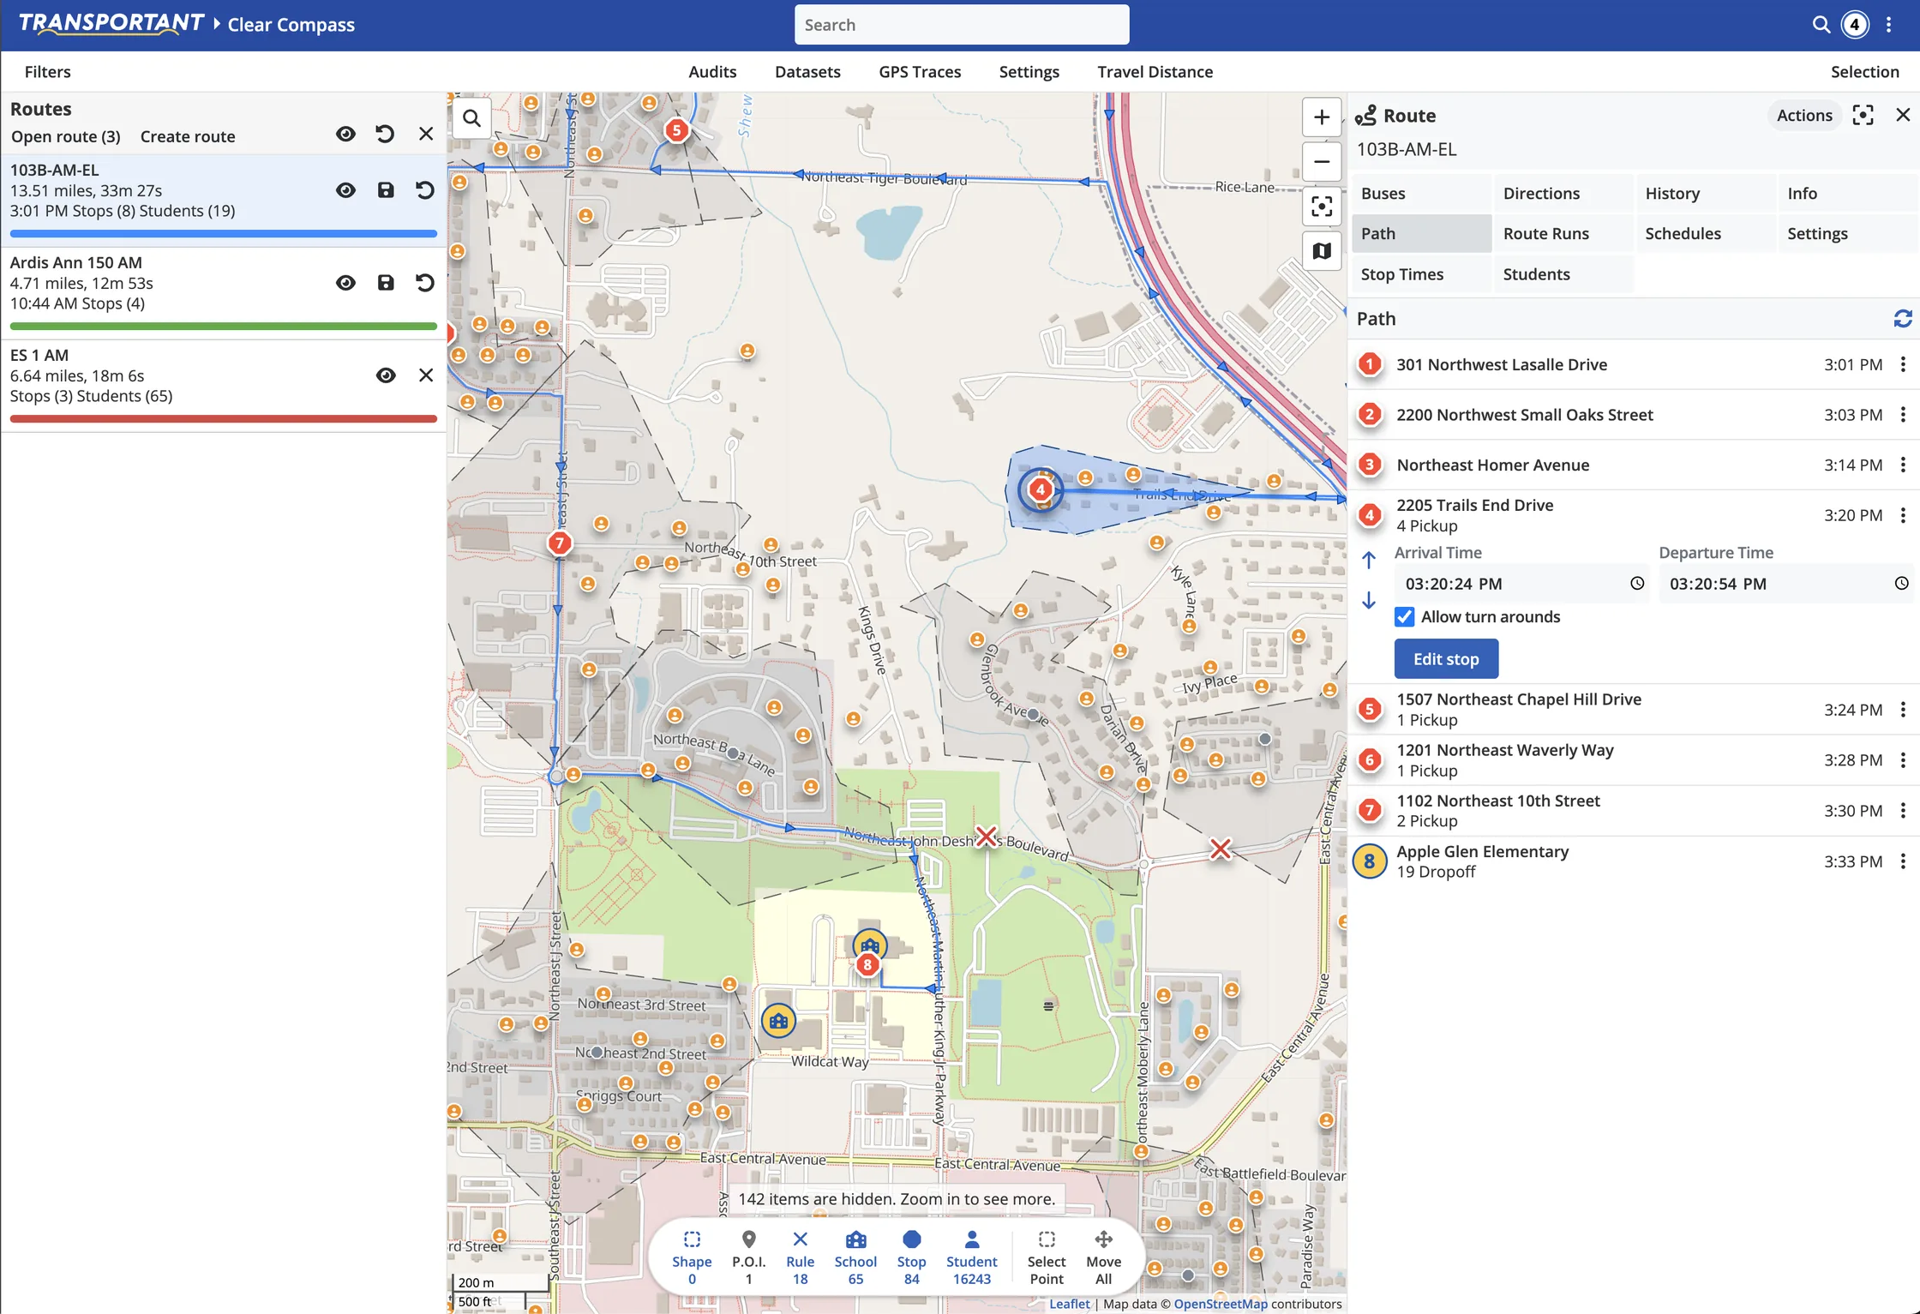Close the ES 1 AM route
This screenshot has height=1314, width=1920.
pyautogui.click(x=426, y=375)
